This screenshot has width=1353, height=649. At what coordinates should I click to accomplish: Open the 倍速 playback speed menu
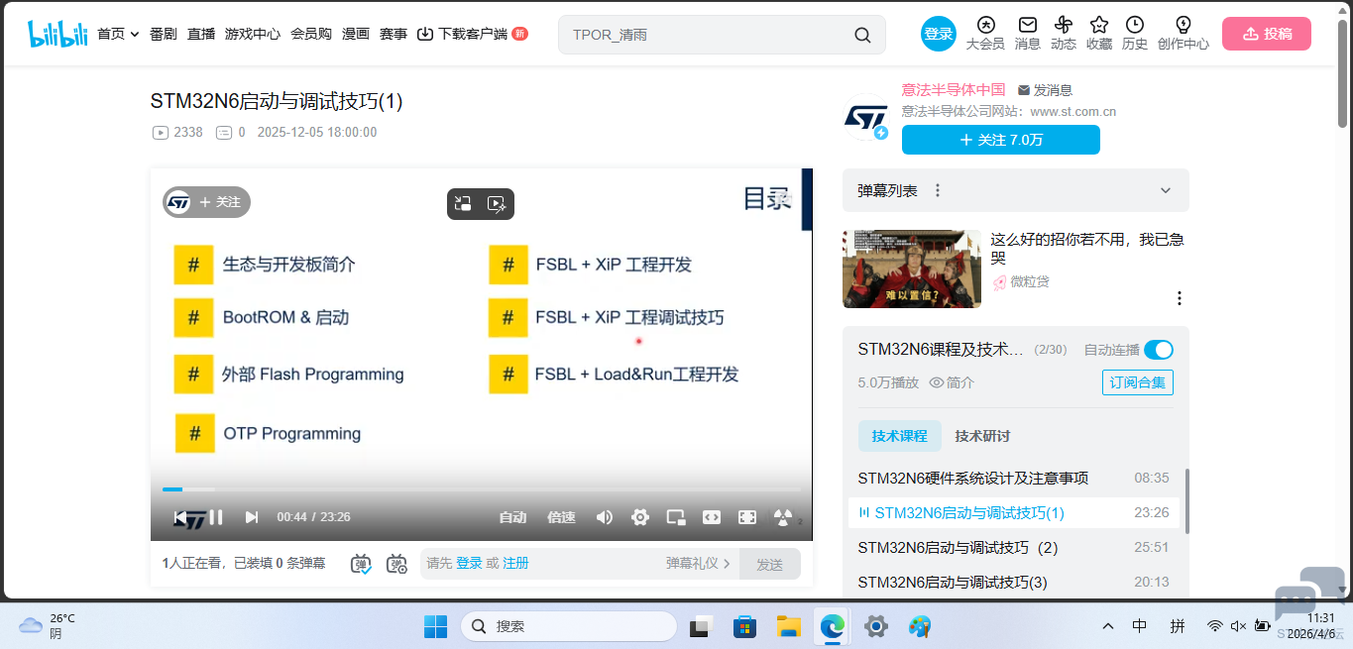[559, 516]
